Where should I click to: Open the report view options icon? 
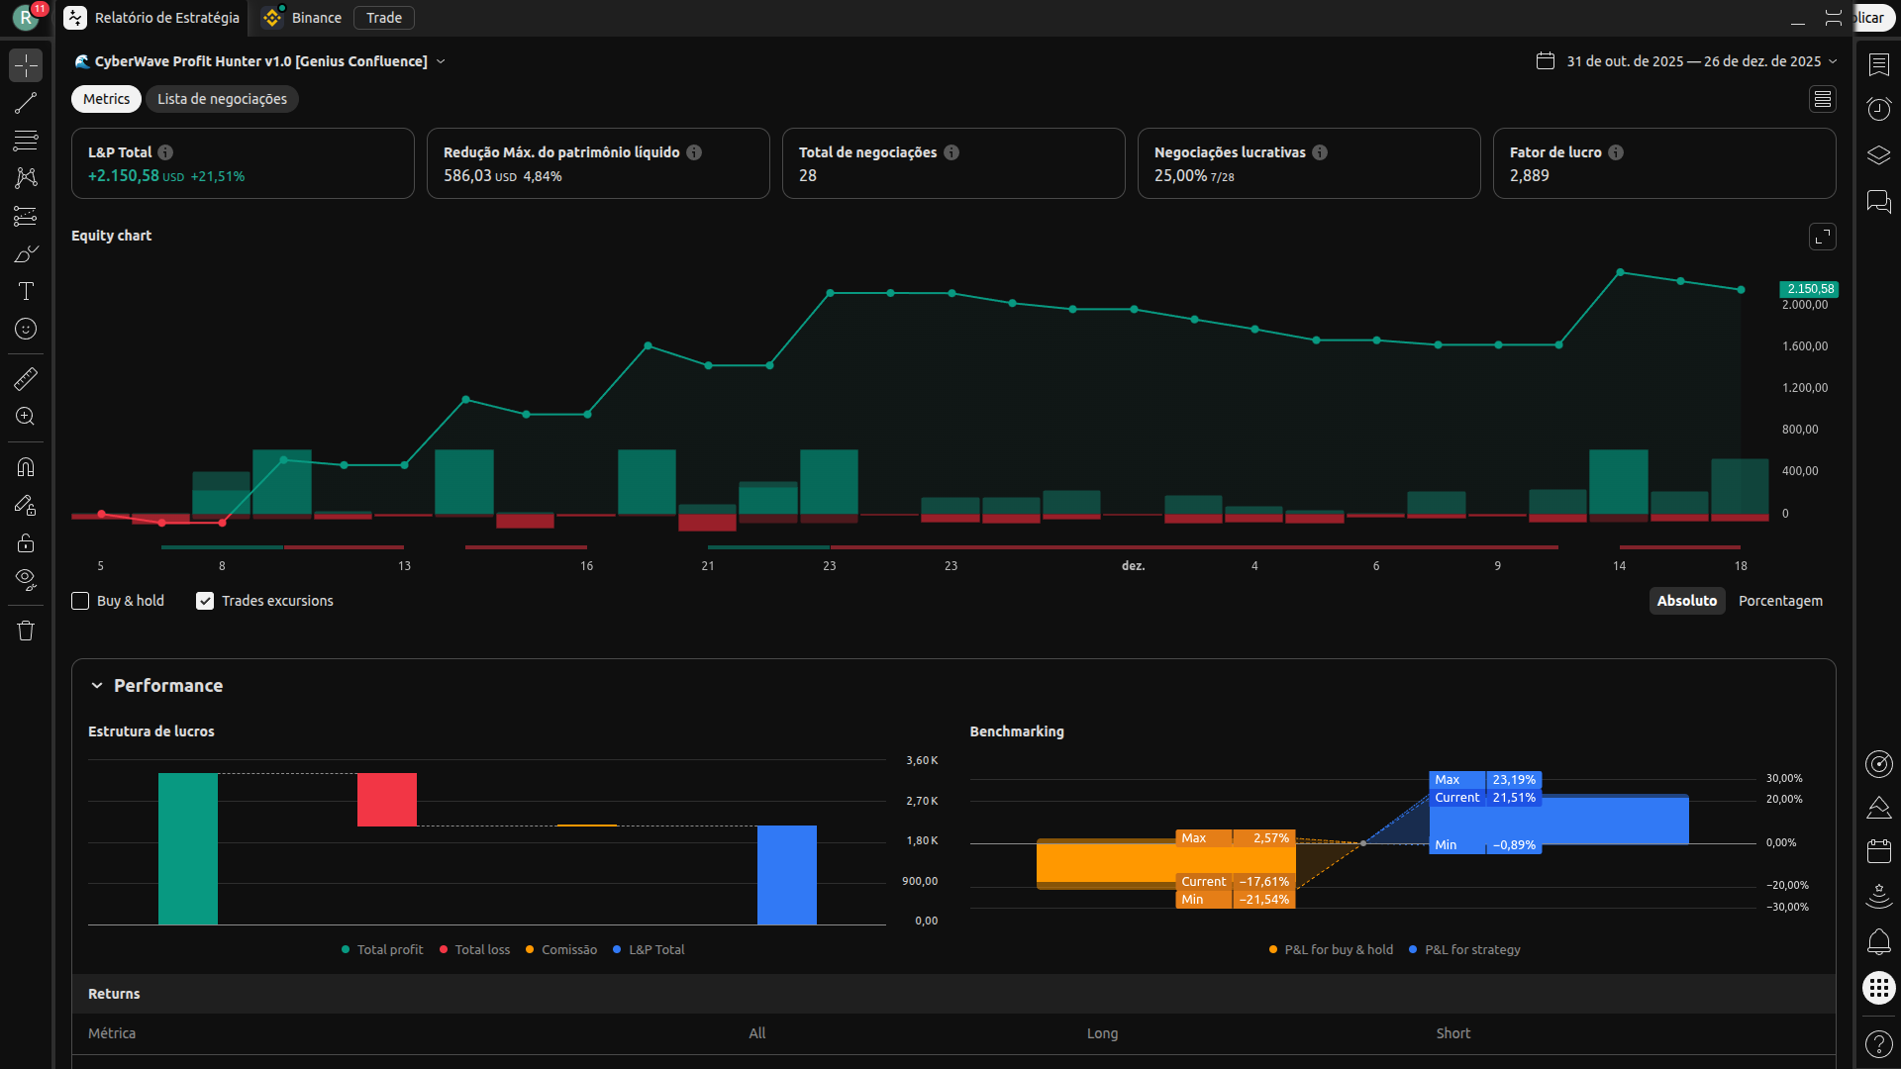[x=1822, y=99]
